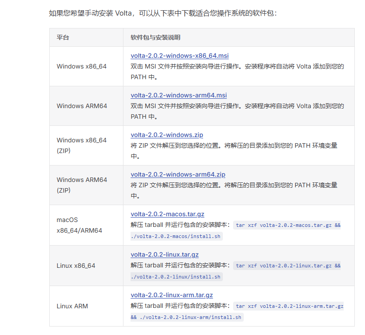Viewport: 365px width, 335px height.
Task: Click the 双击 MSI 文件 description in the windows-arm64.msi row
Action: click(x=237, y=112)
